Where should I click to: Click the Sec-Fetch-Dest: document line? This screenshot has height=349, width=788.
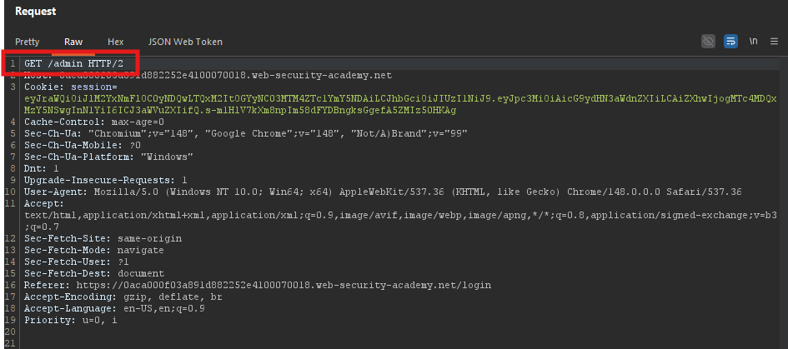click(x=94, y=274)
